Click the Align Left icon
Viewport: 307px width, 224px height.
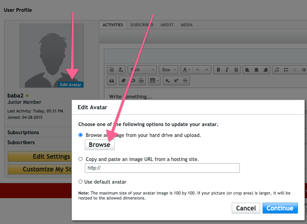coord(247,70)
